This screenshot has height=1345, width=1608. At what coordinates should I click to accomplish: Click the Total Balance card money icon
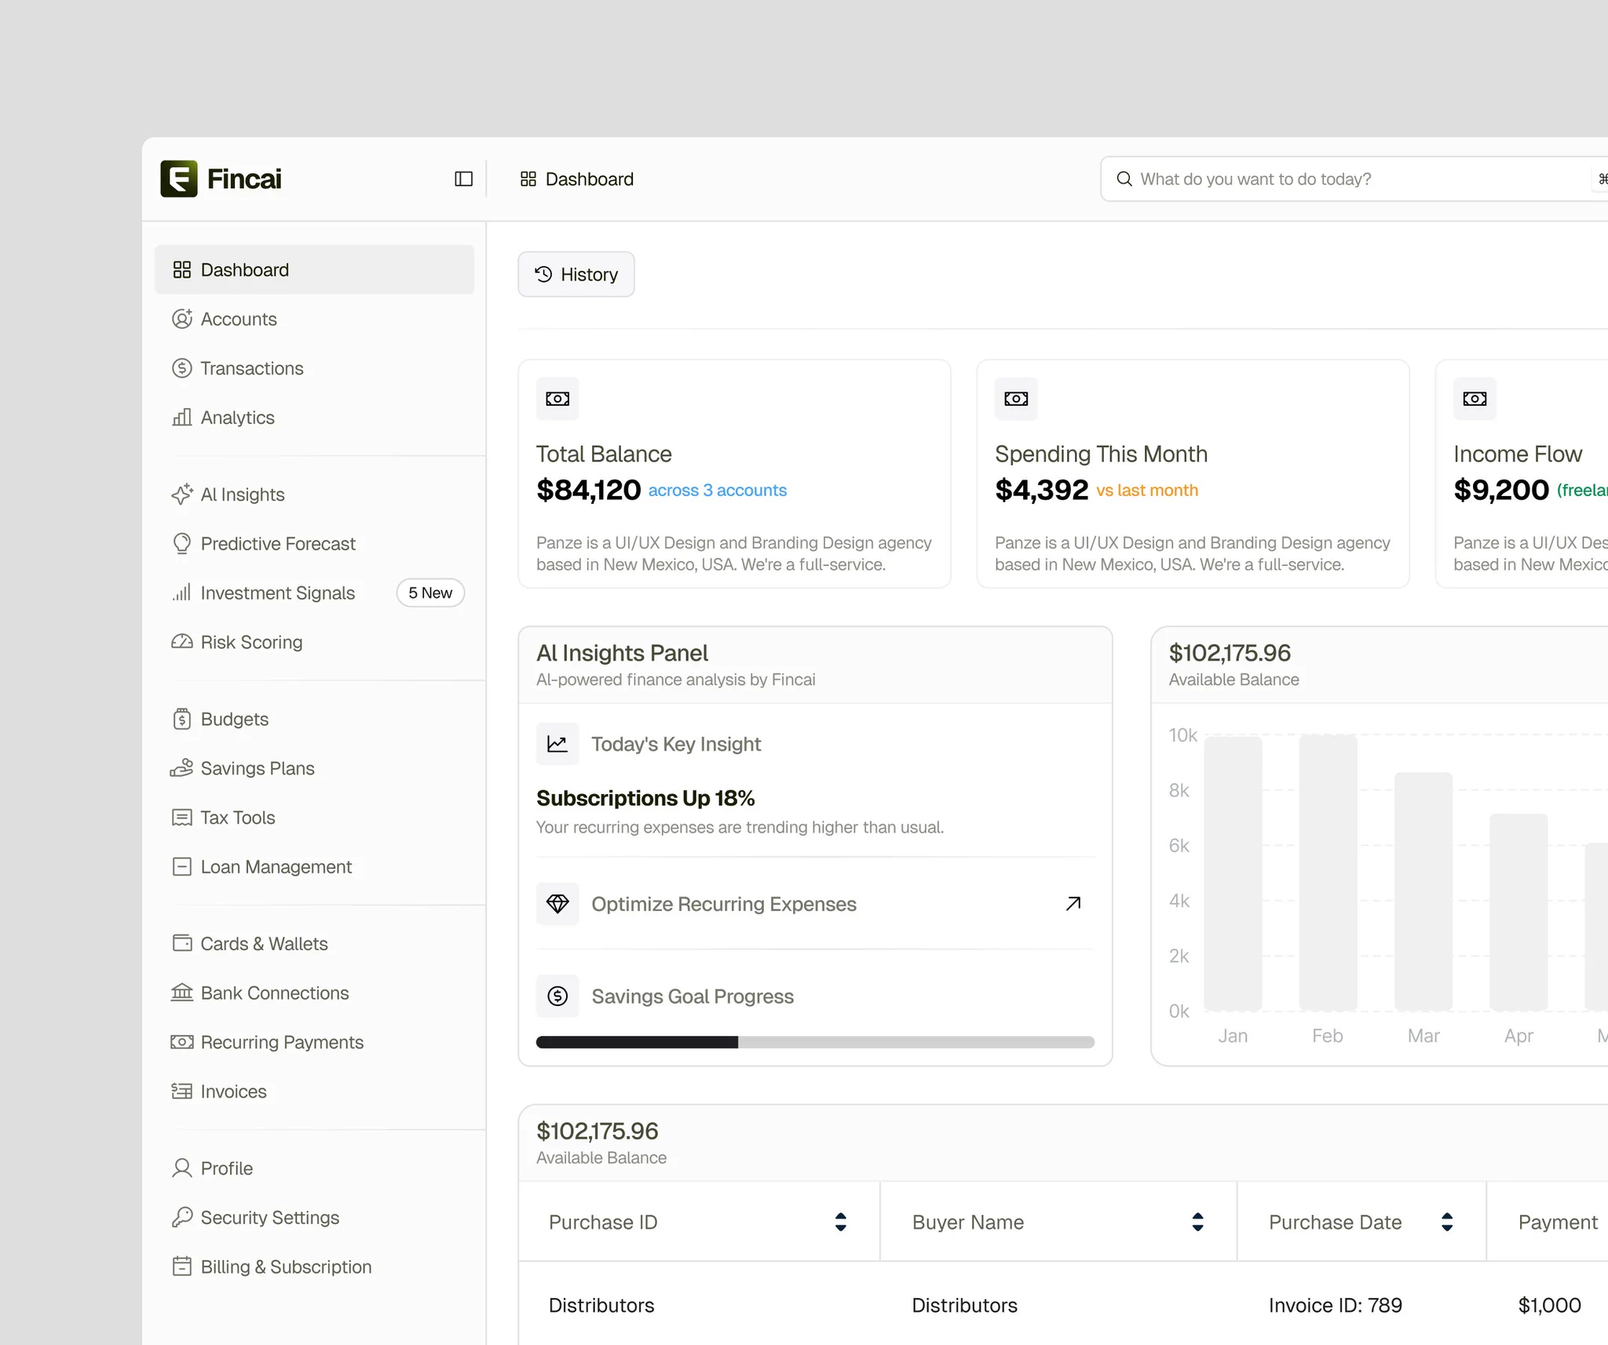[557, 399]
